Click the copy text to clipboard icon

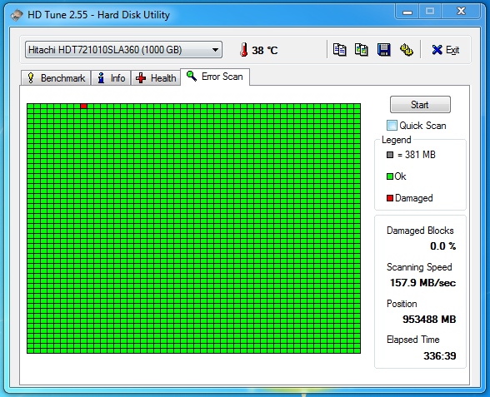(x=339, y=50)
